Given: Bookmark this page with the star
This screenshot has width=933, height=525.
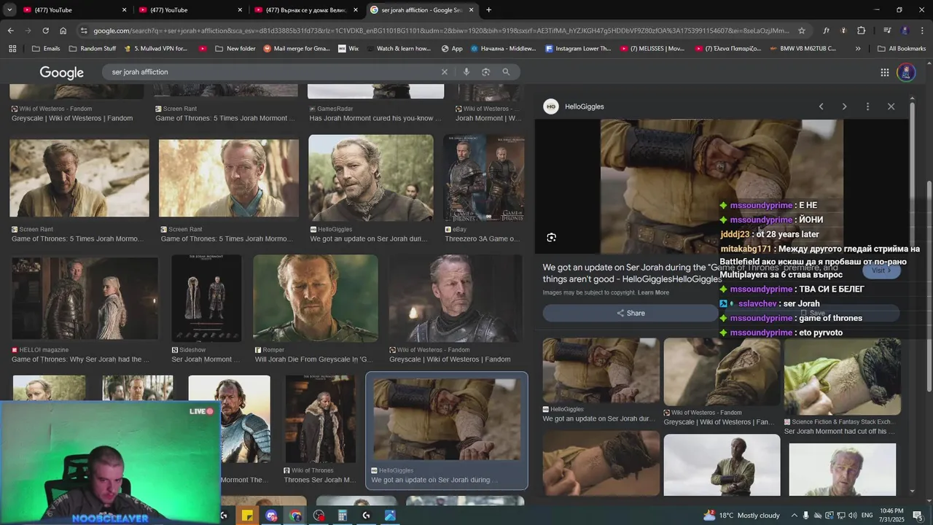Looking at the screenshot, I should 802,31.
